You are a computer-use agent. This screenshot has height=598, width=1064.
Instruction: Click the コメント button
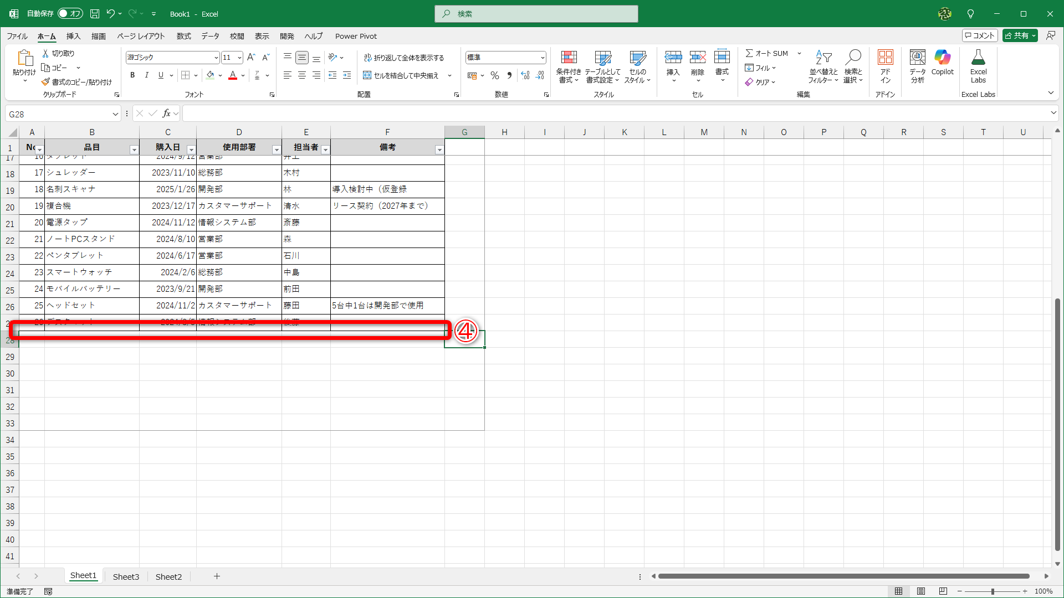[x=980, y=35]
